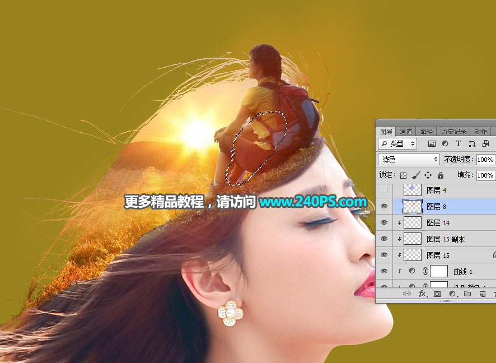Click the 图层 15 layer thumbnail
Viewport: 496px width, 363px height.
tap(413, 255)
